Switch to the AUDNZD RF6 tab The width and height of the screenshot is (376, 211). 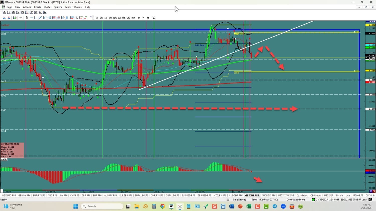coord(268,195)
